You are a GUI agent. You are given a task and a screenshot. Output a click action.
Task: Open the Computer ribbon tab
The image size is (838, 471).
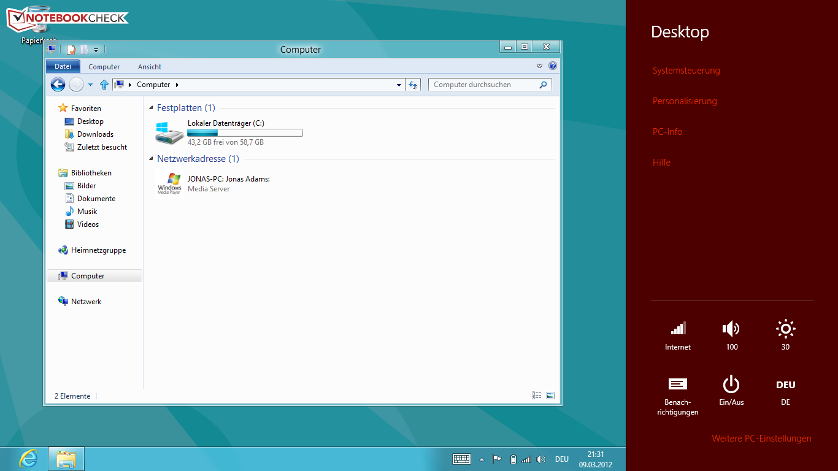104,67
